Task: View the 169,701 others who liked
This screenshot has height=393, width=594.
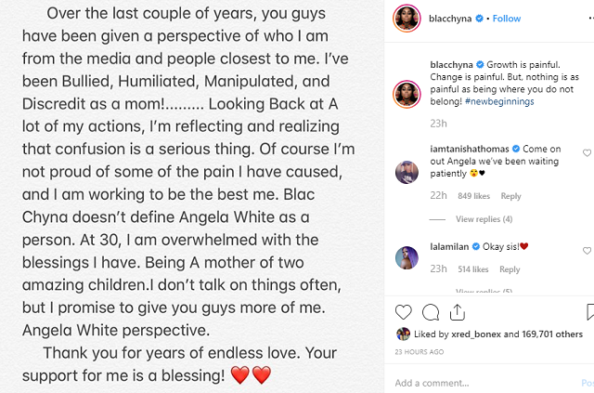Action: point(549,334)
